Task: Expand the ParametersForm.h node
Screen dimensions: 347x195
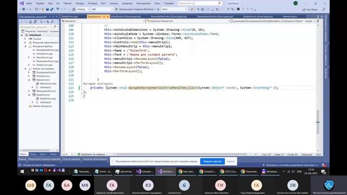Action: (29, 91)
